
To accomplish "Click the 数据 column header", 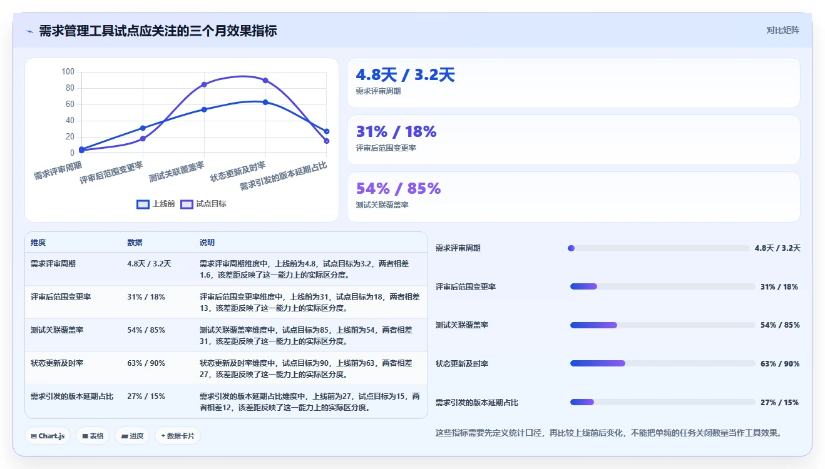I will click(x=135, y=243).
